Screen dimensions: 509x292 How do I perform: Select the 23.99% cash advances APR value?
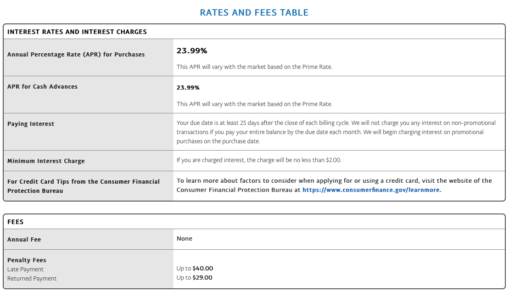pos(188,88)
